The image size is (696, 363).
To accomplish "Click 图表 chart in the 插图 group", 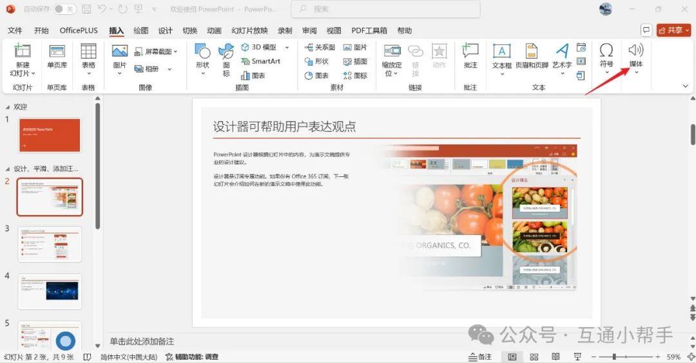I will click(253, 75).
